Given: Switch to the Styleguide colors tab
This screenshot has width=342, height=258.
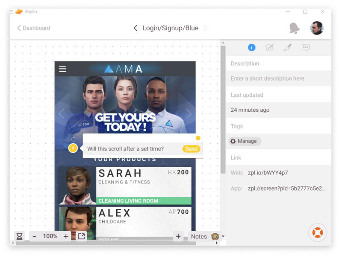Looking at the screenshot, I should point(270,47).
